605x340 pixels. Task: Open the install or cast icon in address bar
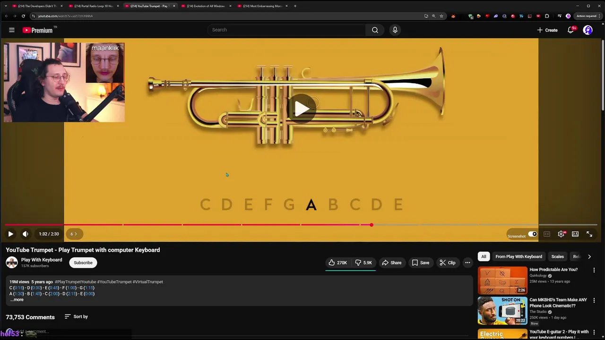pos(426,16)
